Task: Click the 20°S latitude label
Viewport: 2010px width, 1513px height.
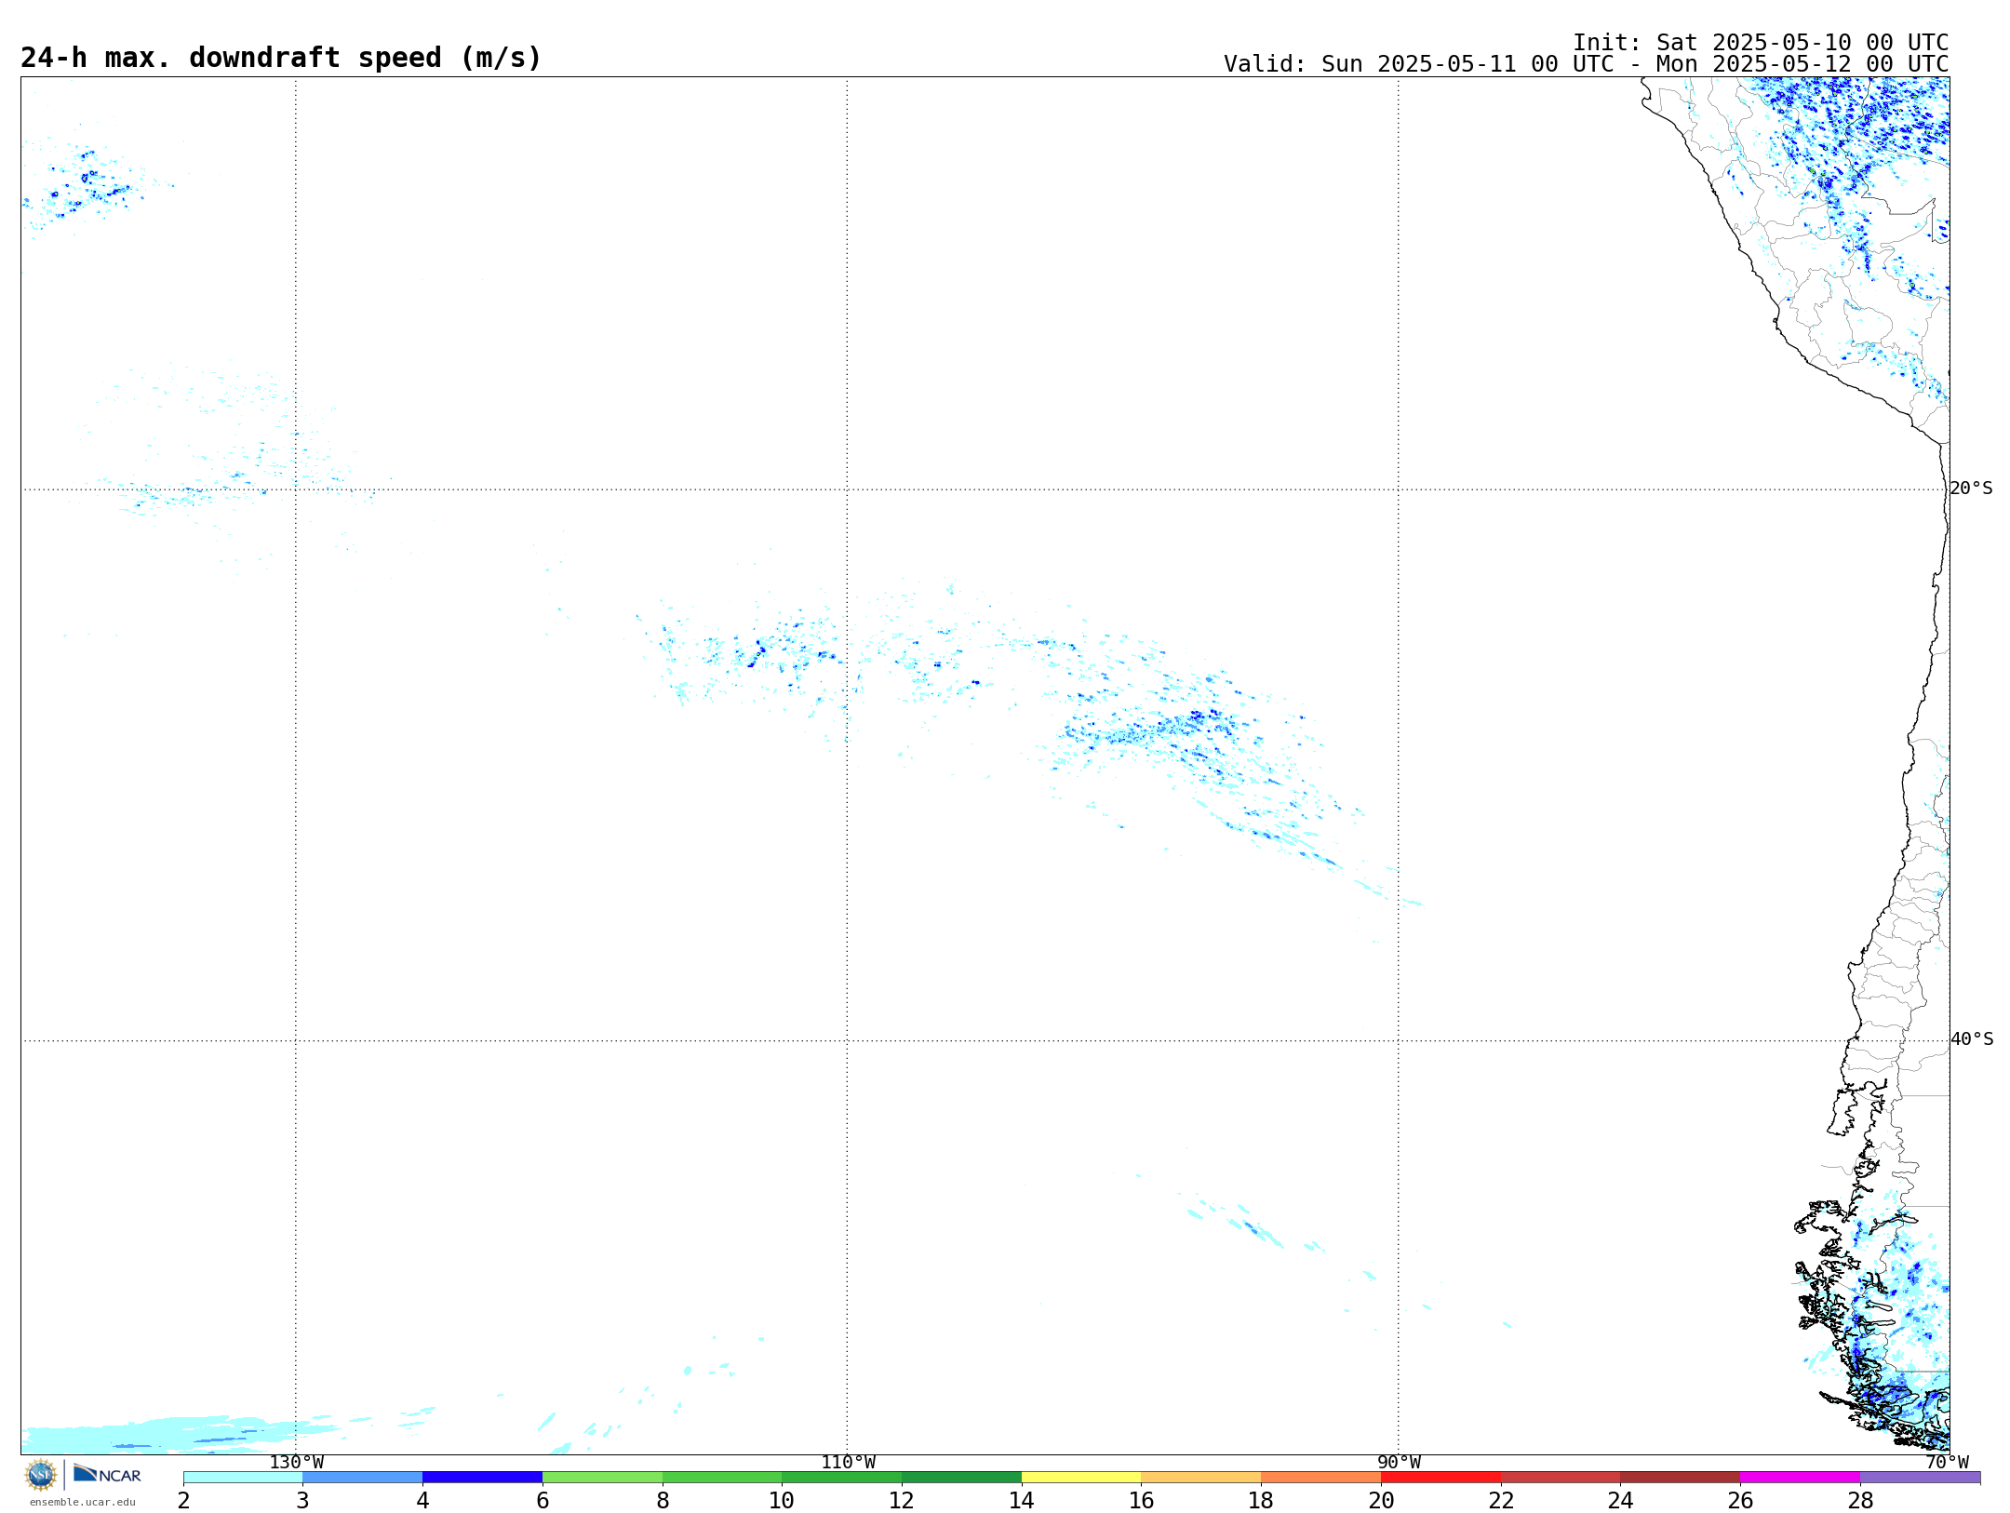Action: click(1971, 489)
